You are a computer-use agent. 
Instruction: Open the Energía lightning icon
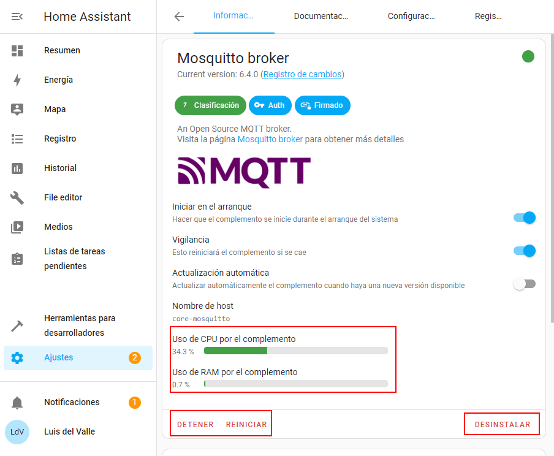(x=17, y=80)
